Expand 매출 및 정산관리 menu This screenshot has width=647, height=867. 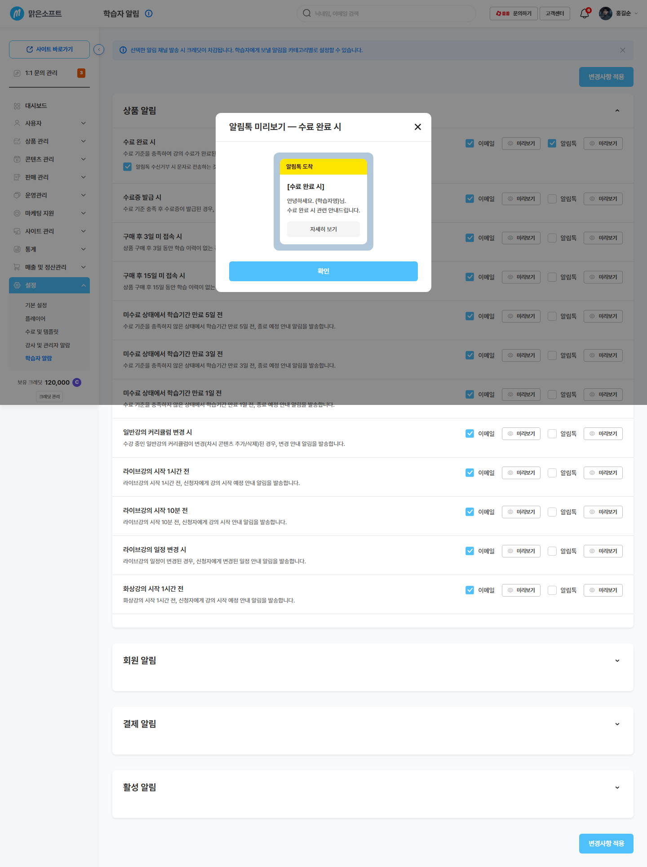point(49,267)
